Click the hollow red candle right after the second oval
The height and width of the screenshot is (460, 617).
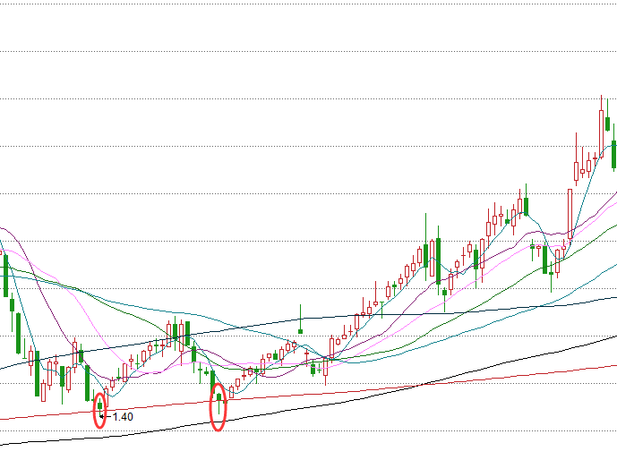tap(230, 392)
